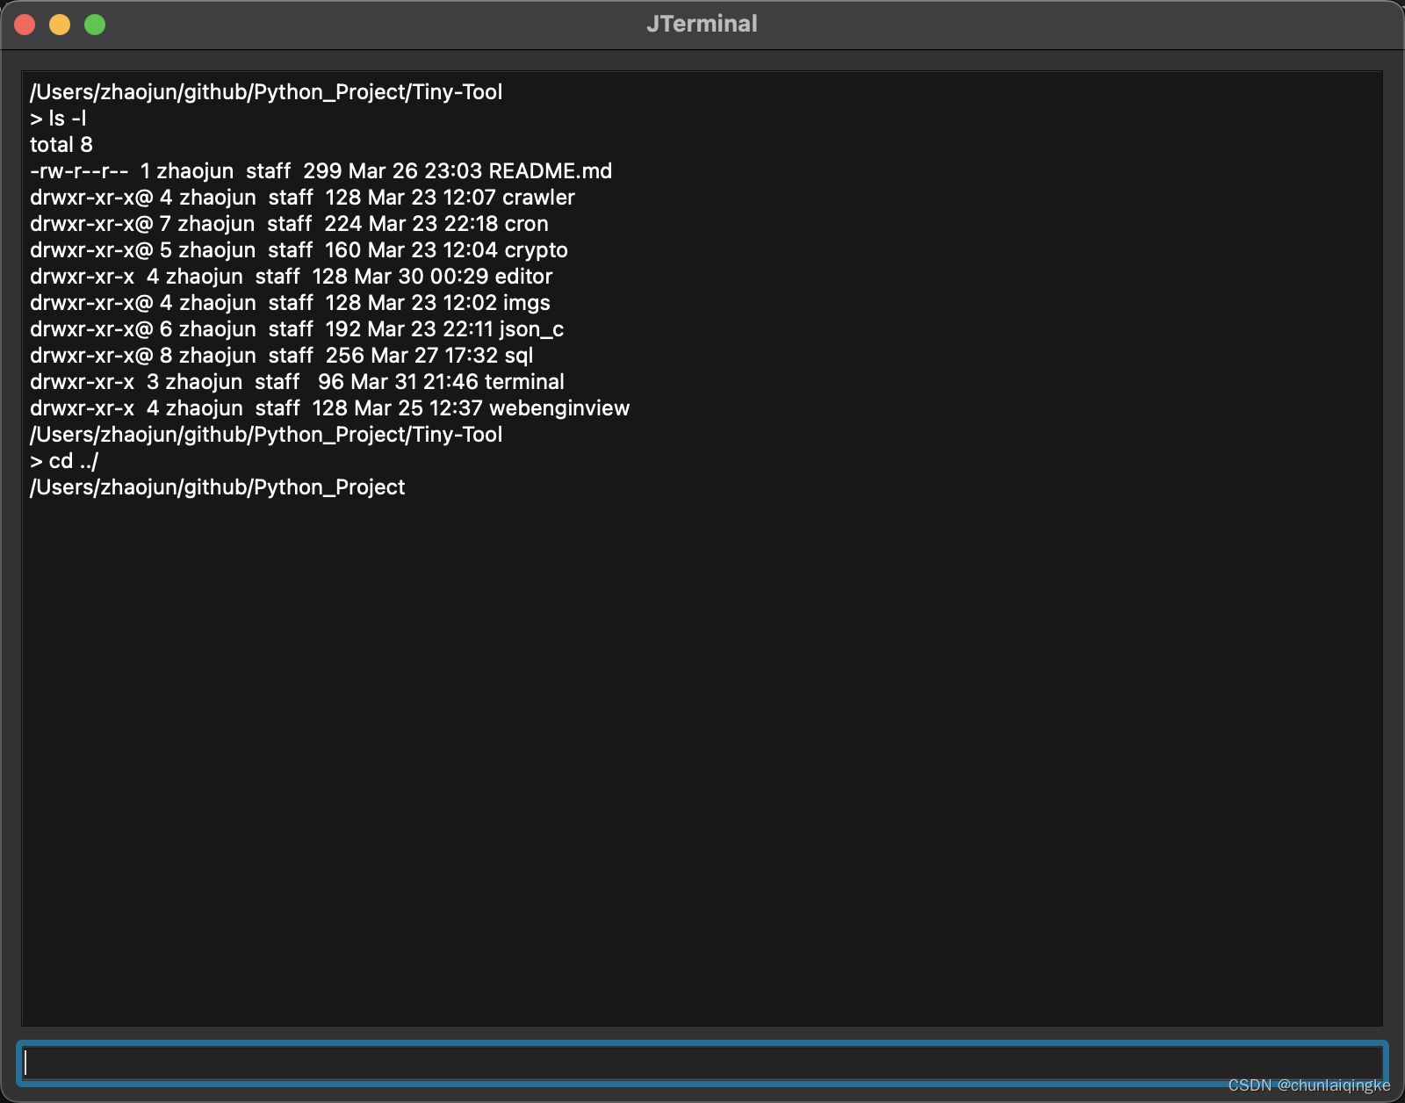Select the webenginview folder entry
The image size is (1405, 1103).
pyautogui.click(x=329, y=407)
